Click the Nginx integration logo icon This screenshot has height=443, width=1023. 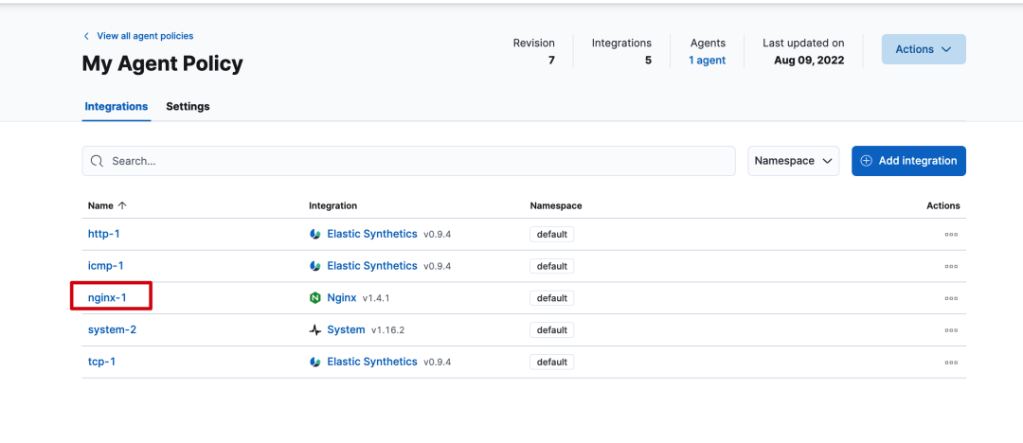[315, 298]
